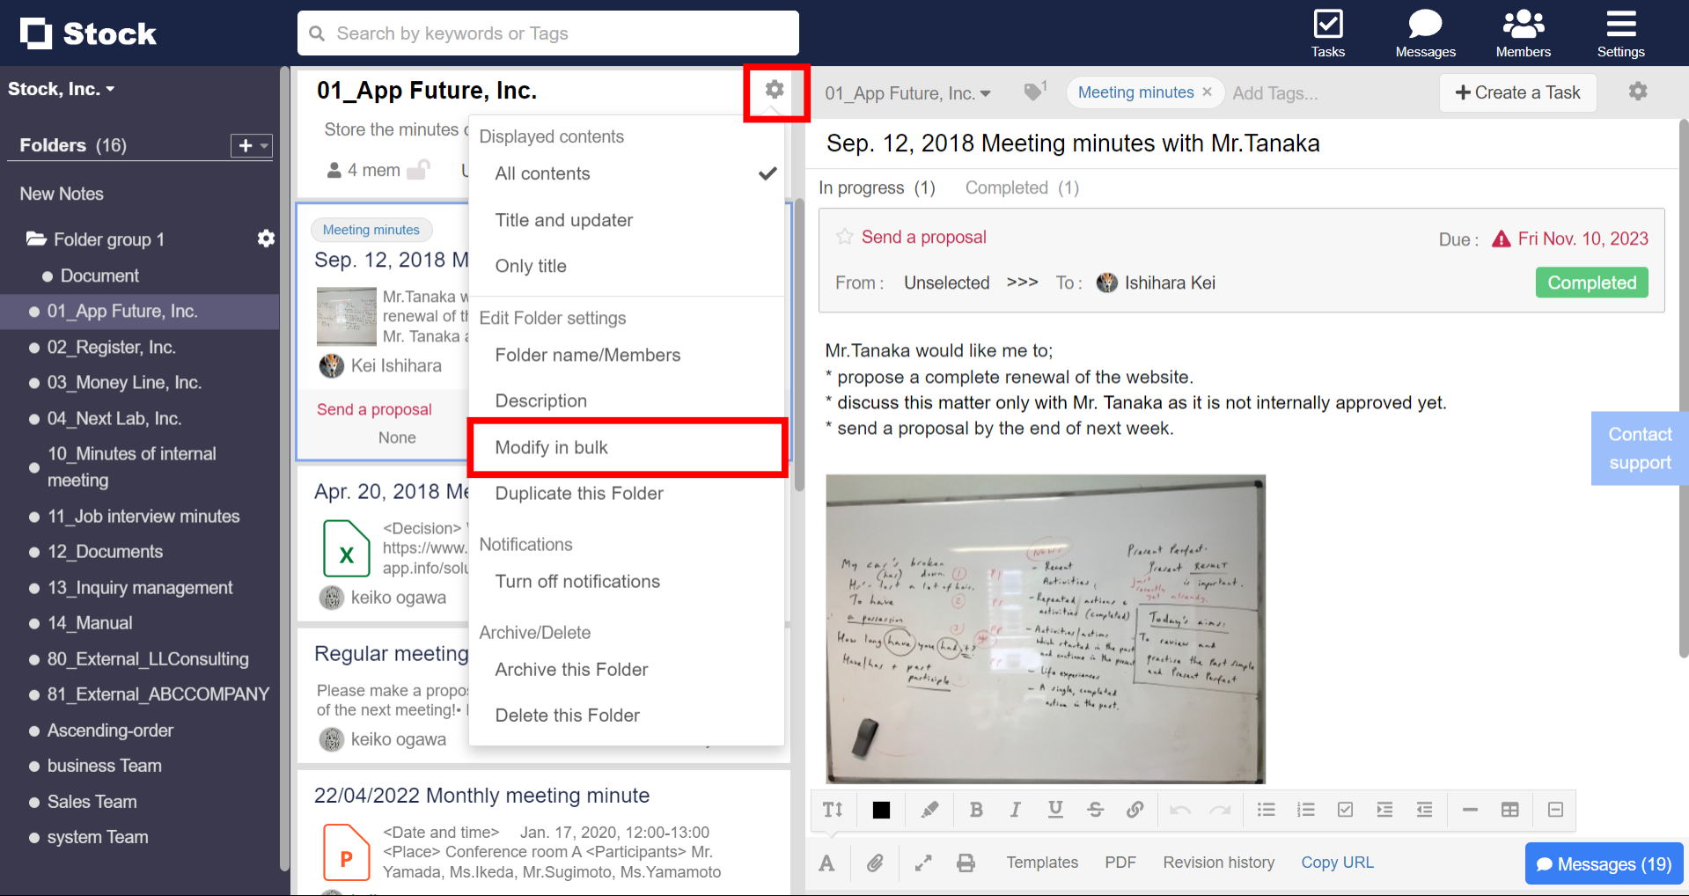Click the Copy URL link
1689x896 pixels.
[x=1337, y=863]
